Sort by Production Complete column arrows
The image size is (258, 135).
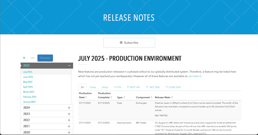click(x=111, y=97)
